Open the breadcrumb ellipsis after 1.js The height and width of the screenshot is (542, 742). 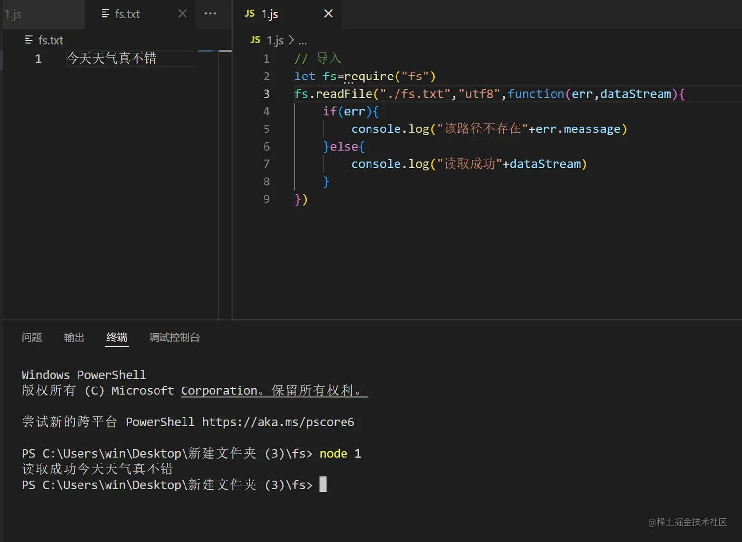[303, 41]
